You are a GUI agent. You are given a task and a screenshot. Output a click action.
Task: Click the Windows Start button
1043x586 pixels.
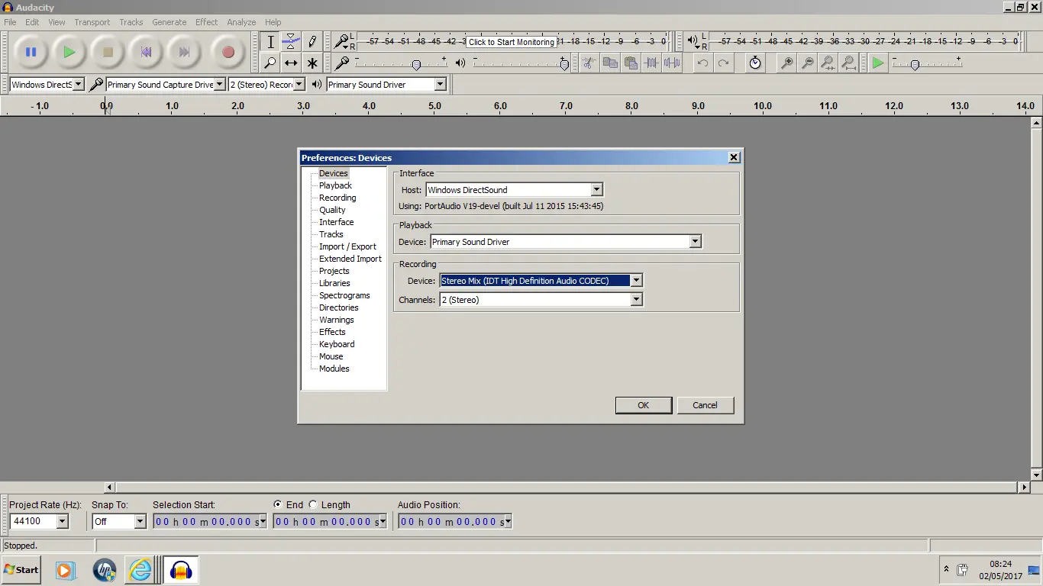(21, 570)
